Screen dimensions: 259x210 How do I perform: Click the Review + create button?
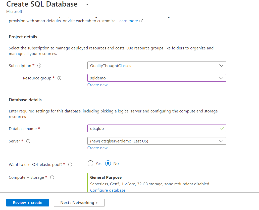click(28, 203)
